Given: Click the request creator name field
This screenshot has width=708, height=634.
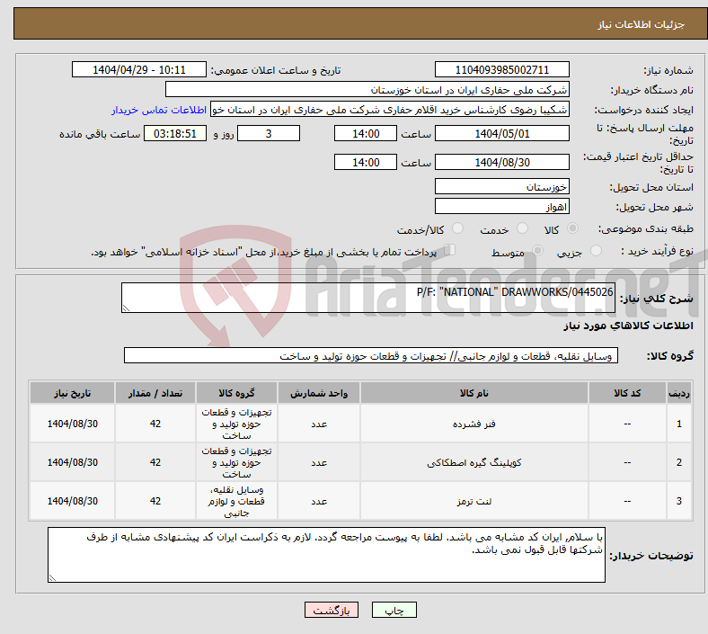Looking at the screenshot, I should [x=390, y=110].
